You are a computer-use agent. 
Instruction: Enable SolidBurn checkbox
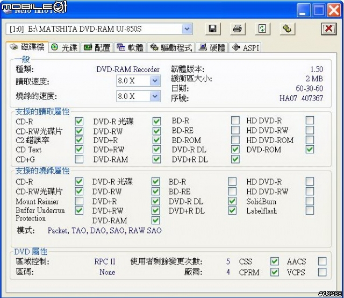[310, 201]
